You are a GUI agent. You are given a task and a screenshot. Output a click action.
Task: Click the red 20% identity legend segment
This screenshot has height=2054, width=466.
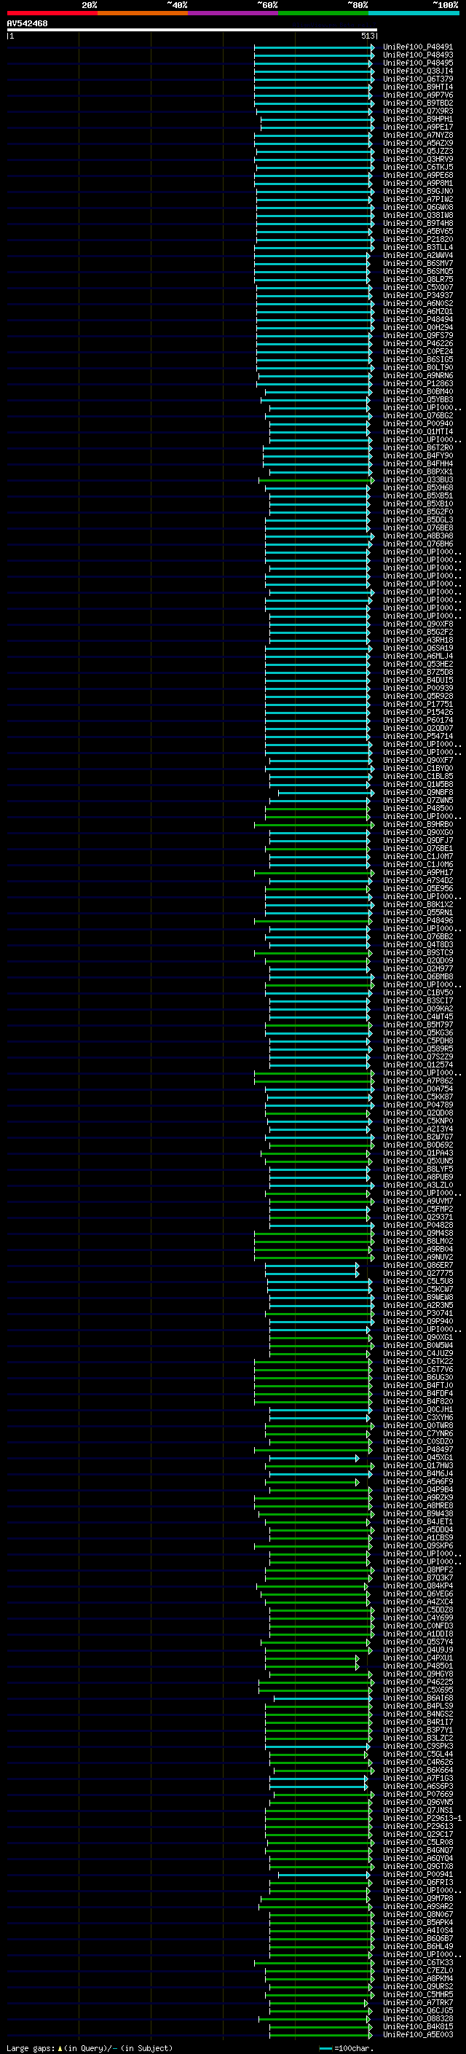pyautogui.click(x=52, y=13)
